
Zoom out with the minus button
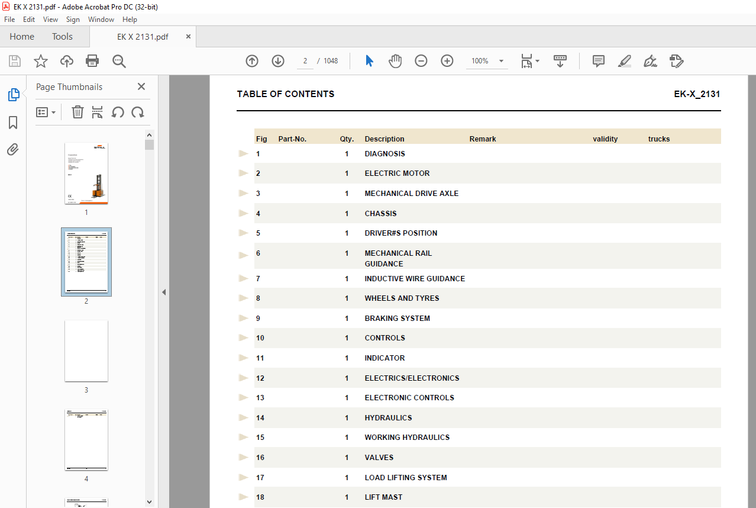pyautogui.click(x=421, y=61)
